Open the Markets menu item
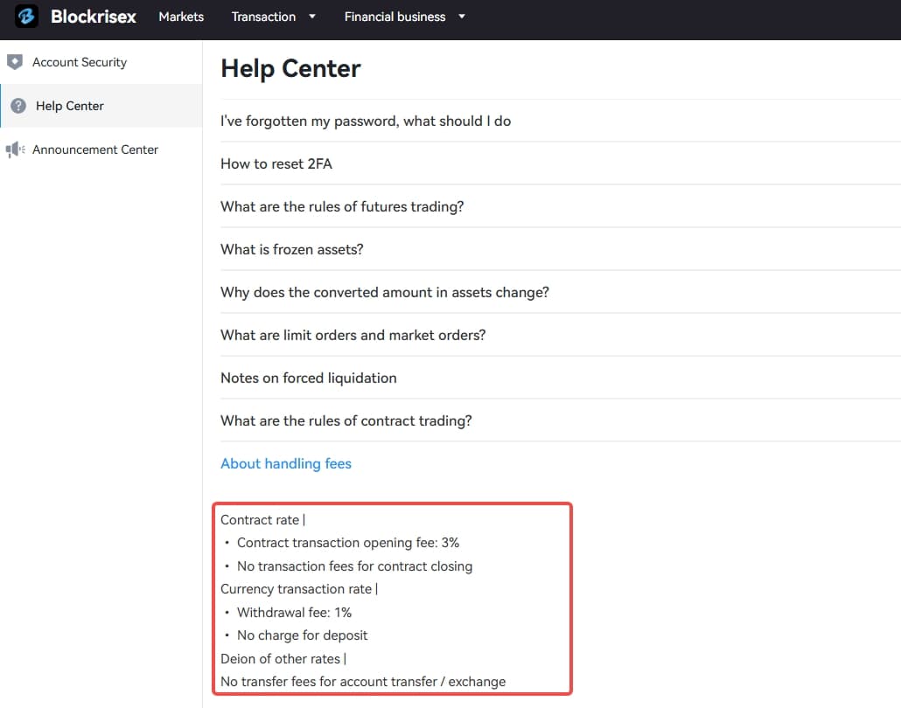The width and height of the screenshot is (901, 708). click(x=181, y=17)
